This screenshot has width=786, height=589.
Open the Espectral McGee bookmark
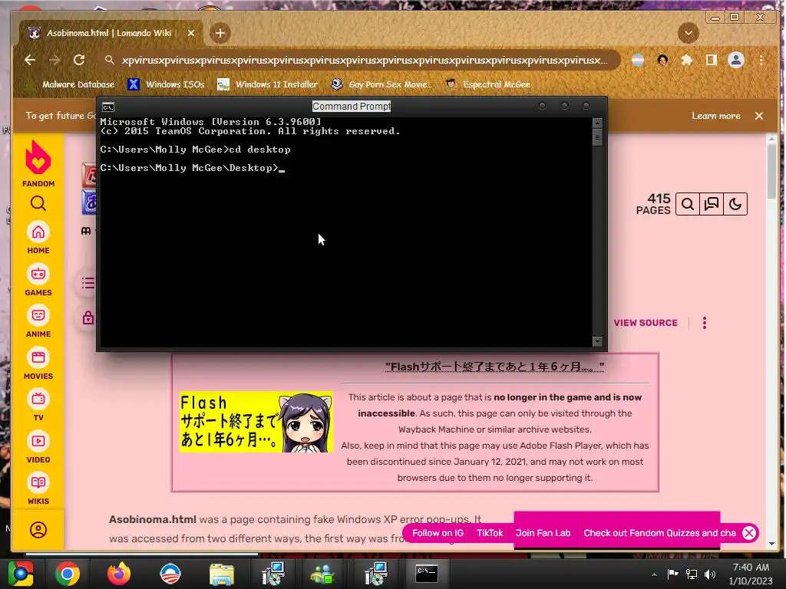(488, 84)
